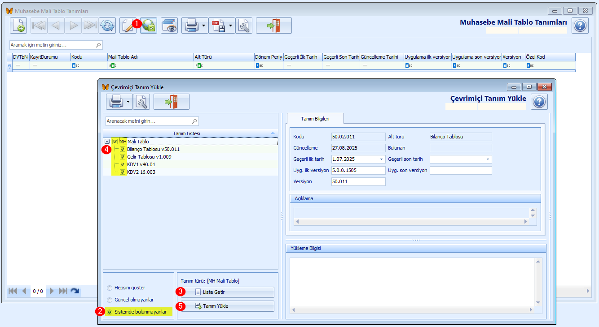Click the main window exit door icon
This screenshot has height=327, width=599.
click(x=273, y=26)
